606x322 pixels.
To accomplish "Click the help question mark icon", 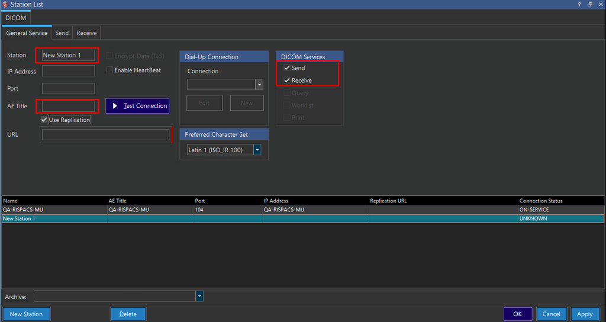I will pyautogui.click(x=579, y=5).
